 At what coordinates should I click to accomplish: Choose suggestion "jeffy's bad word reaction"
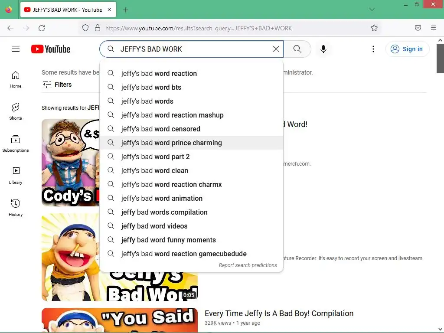(x=191, y=73)
